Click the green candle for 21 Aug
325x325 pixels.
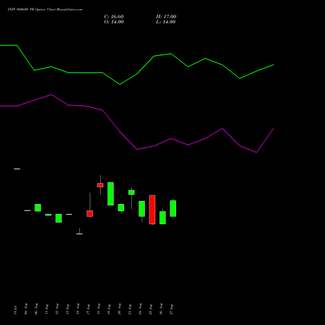[x=131, y=192]
